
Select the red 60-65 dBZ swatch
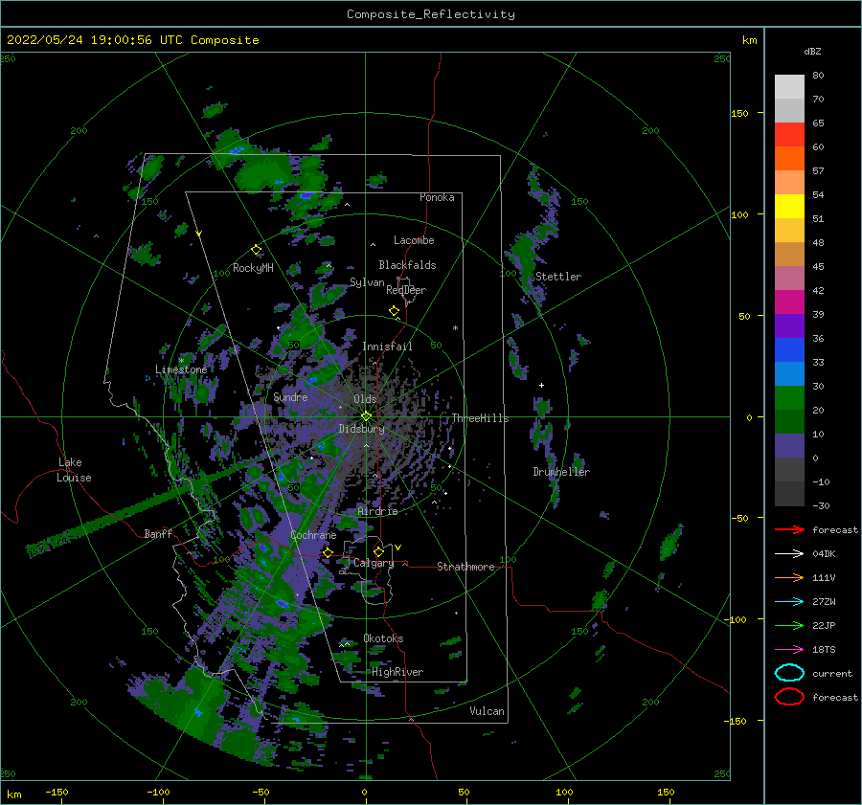[x=789, y=135]
